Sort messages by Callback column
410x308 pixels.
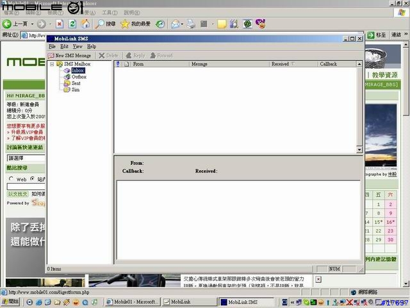coord(337,64)
